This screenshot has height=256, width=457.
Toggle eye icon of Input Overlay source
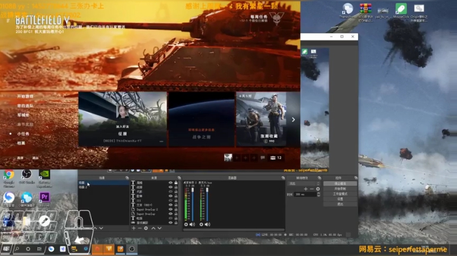[x=171, y=214]
